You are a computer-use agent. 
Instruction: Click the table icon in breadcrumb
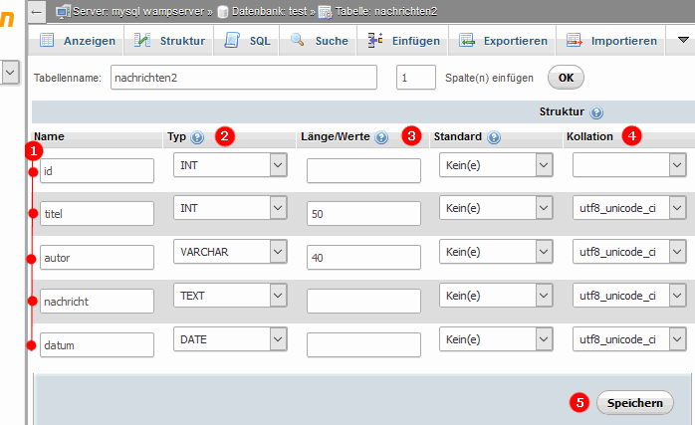click(325, 12)
